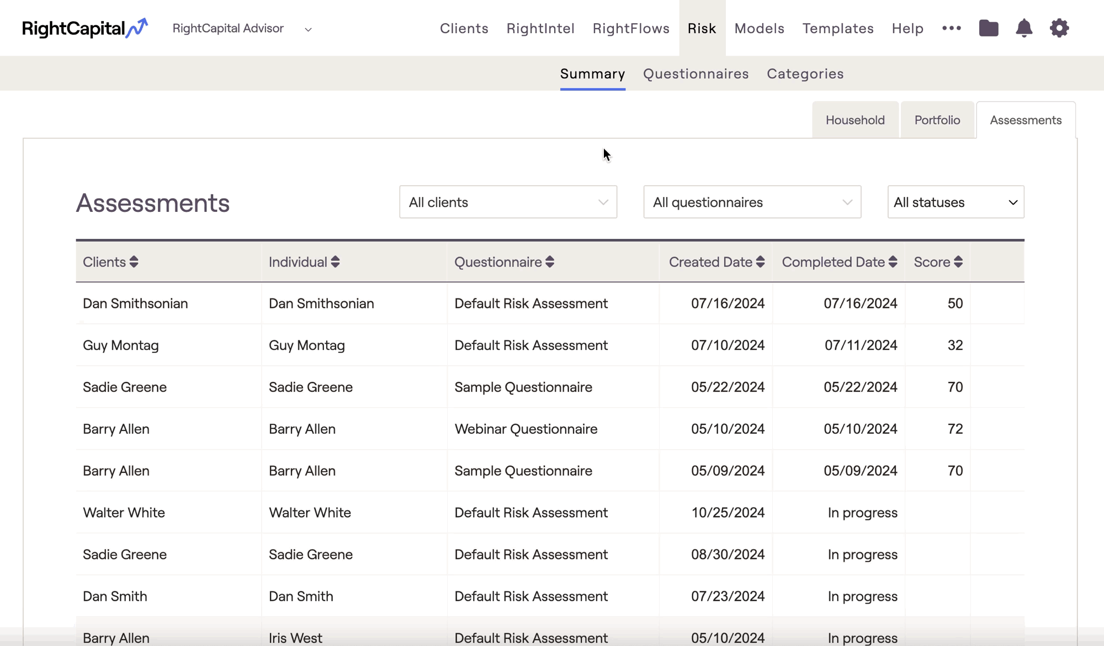Open notifications bell icon
This screenshot has height=646, width=1104.
[x=1024, y=28]
